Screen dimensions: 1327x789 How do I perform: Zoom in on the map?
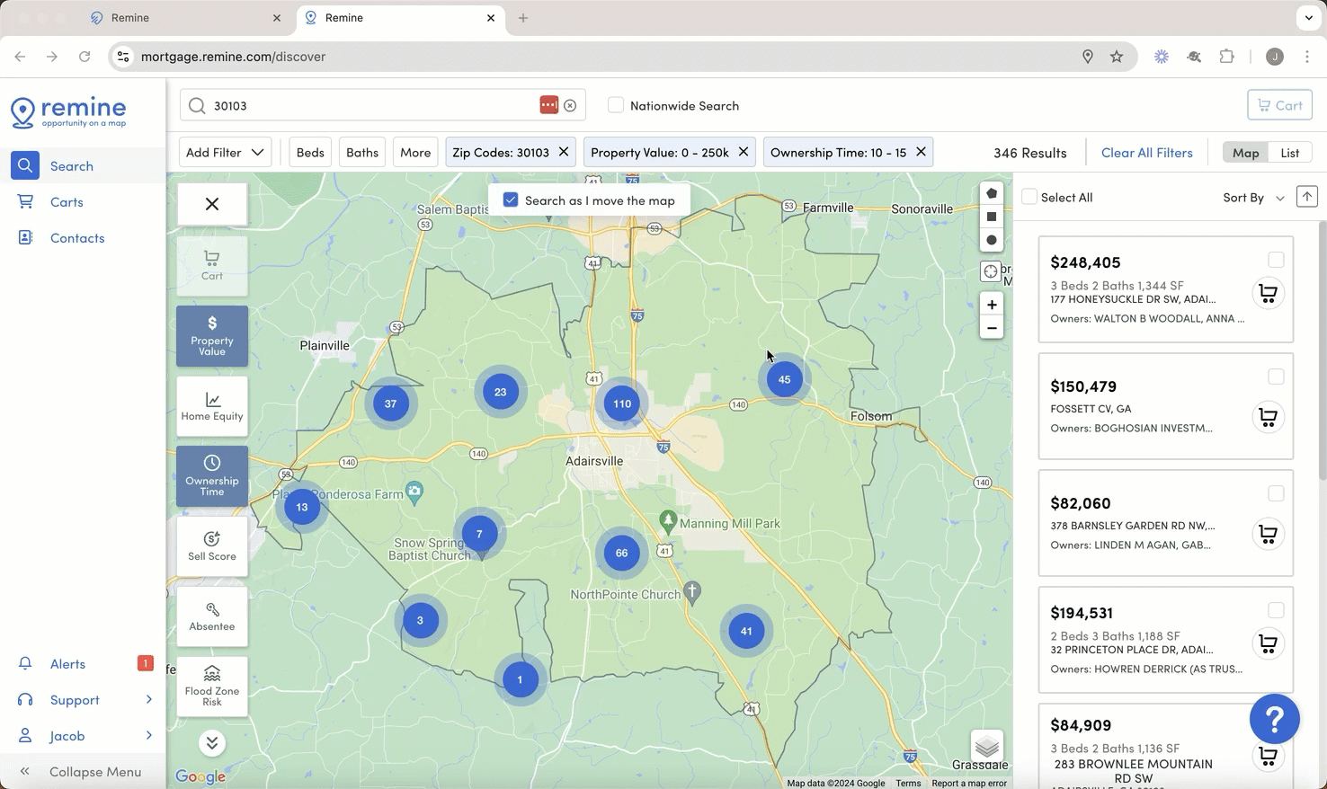coord(992,305)
